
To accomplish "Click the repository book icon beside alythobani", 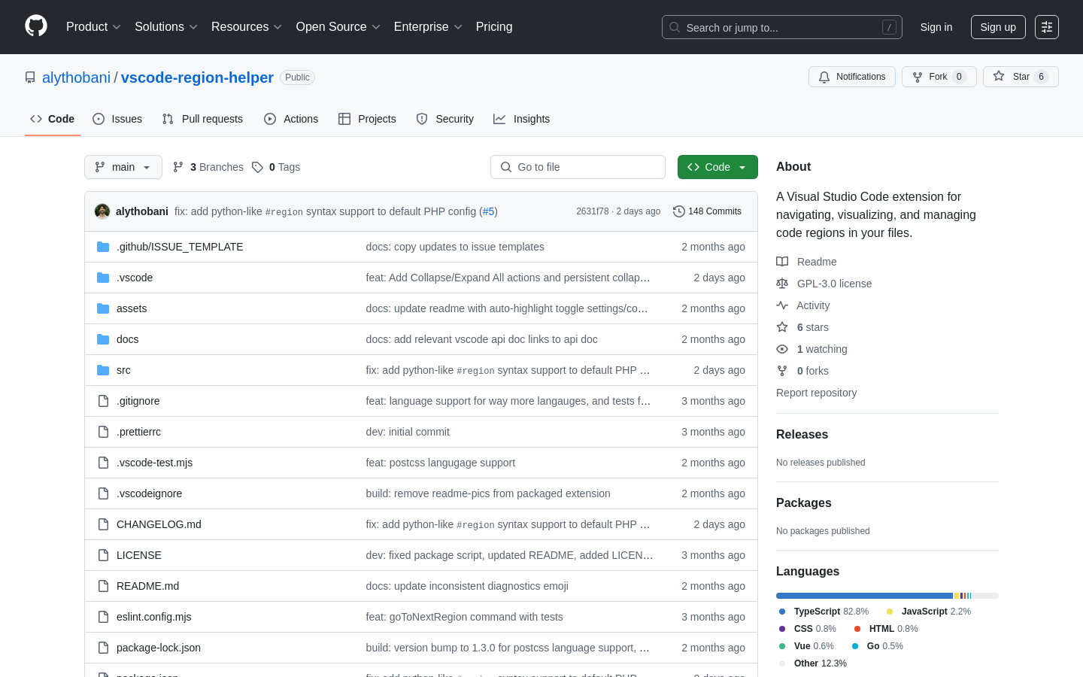I will click(x=30, y=77).
